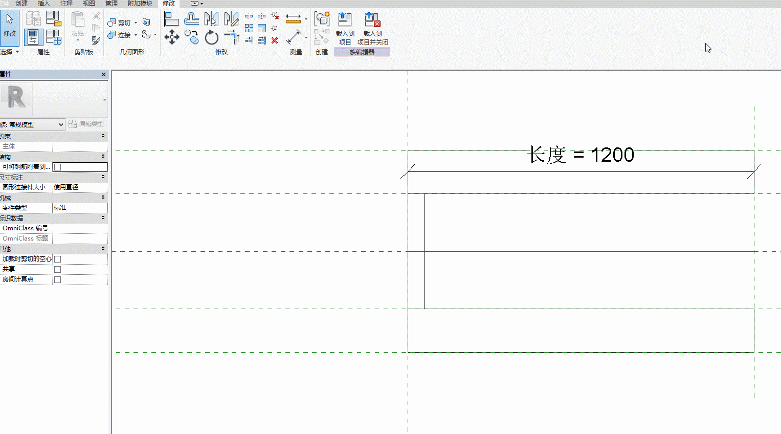Collapse the 标识数据 section
This screenshot has height=434, width=781.
[x=103, y=218]
